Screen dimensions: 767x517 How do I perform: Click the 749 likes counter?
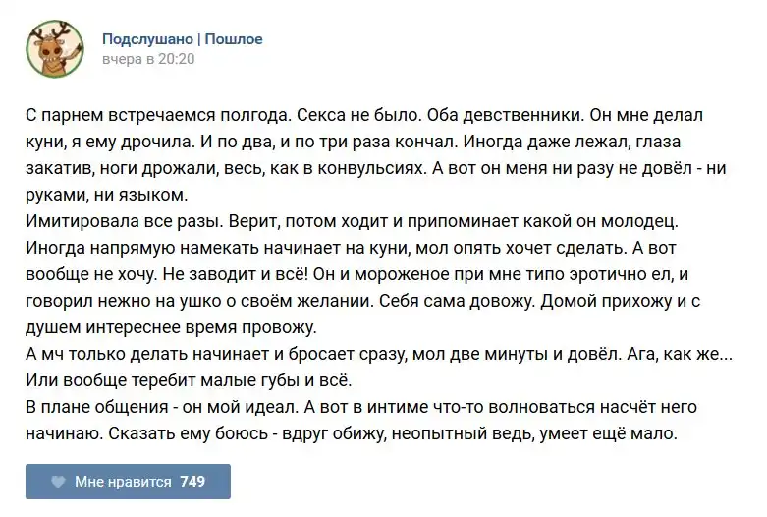point(192,482)
